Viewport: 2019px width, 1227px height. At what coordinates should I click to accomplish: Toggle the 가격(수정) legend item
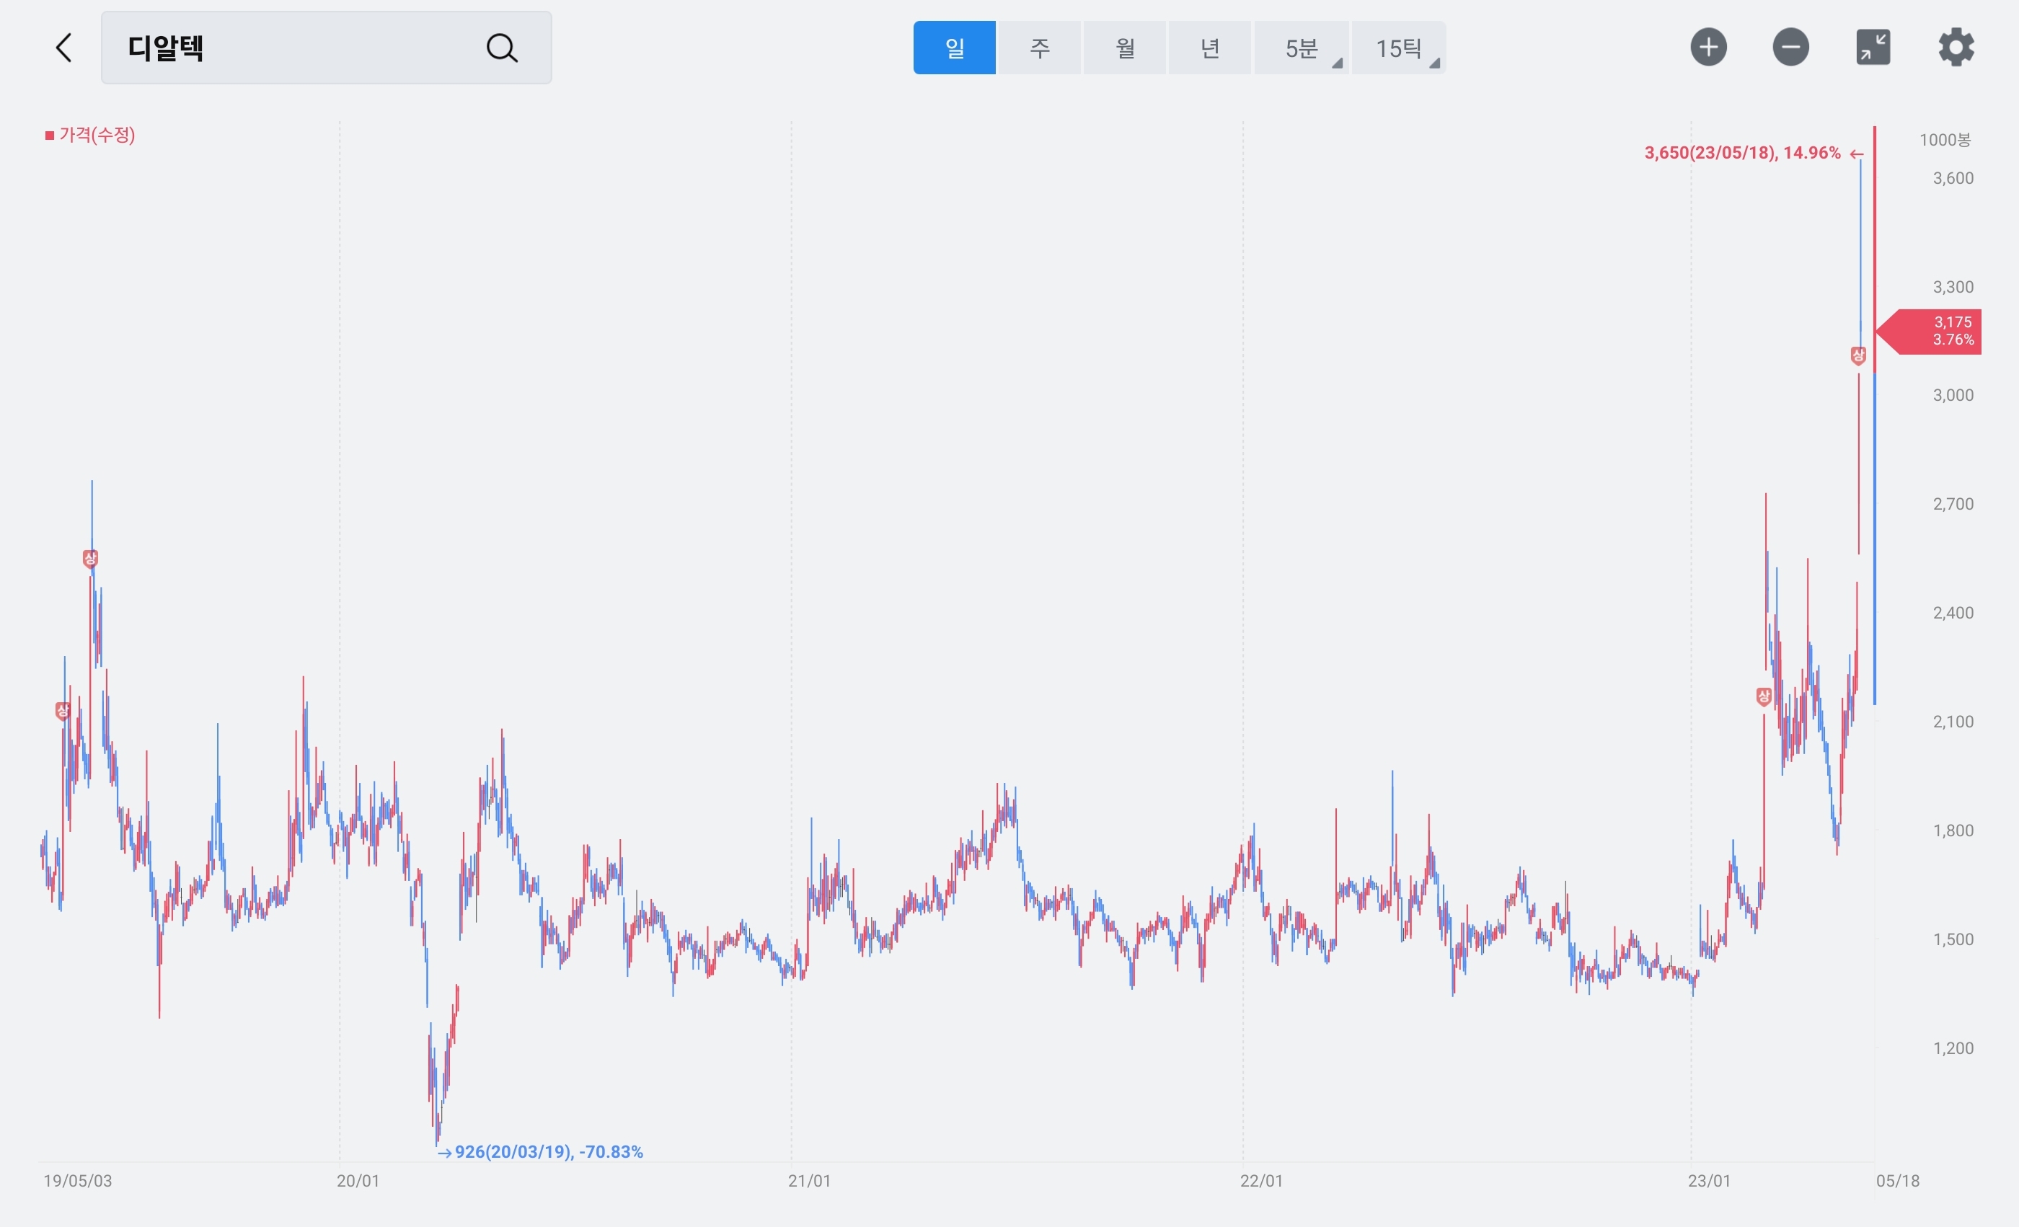90,134
